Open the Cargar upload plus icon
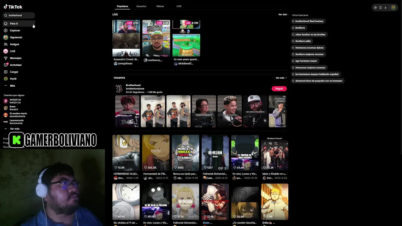 [6, 72]
